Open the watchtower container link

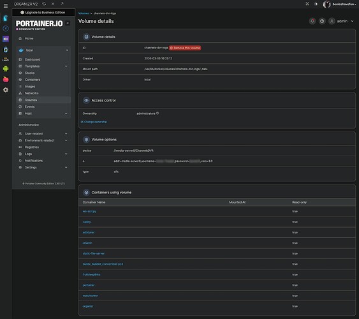coord(90,295)
